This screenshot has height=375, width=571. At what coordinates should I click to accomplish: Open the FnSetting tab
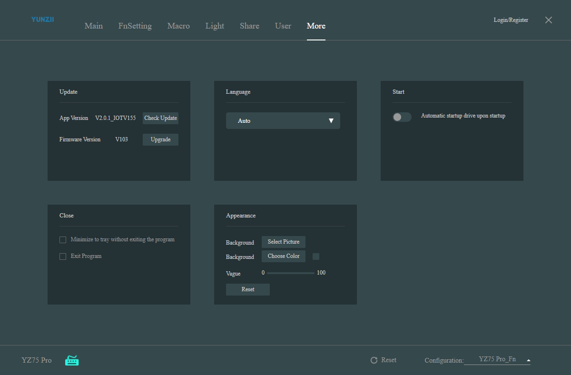tap(135, 26)
